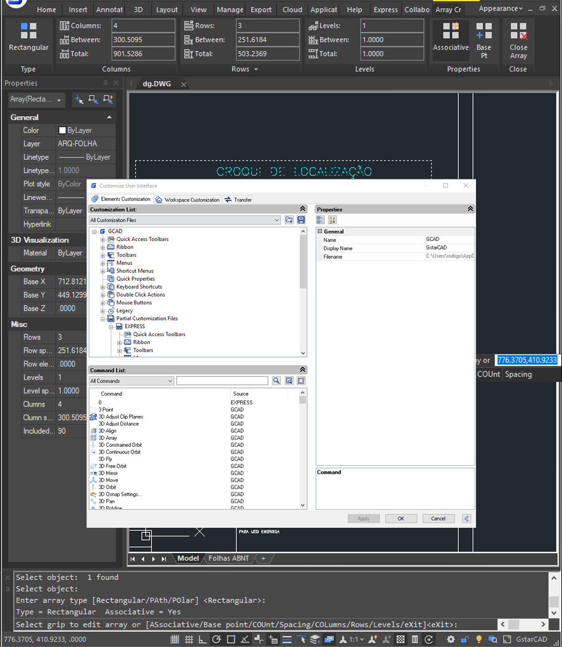Viewport: 562px width, 647px height.
Task: Collapse the General section in Properties panel
Action: pos(109,117)
